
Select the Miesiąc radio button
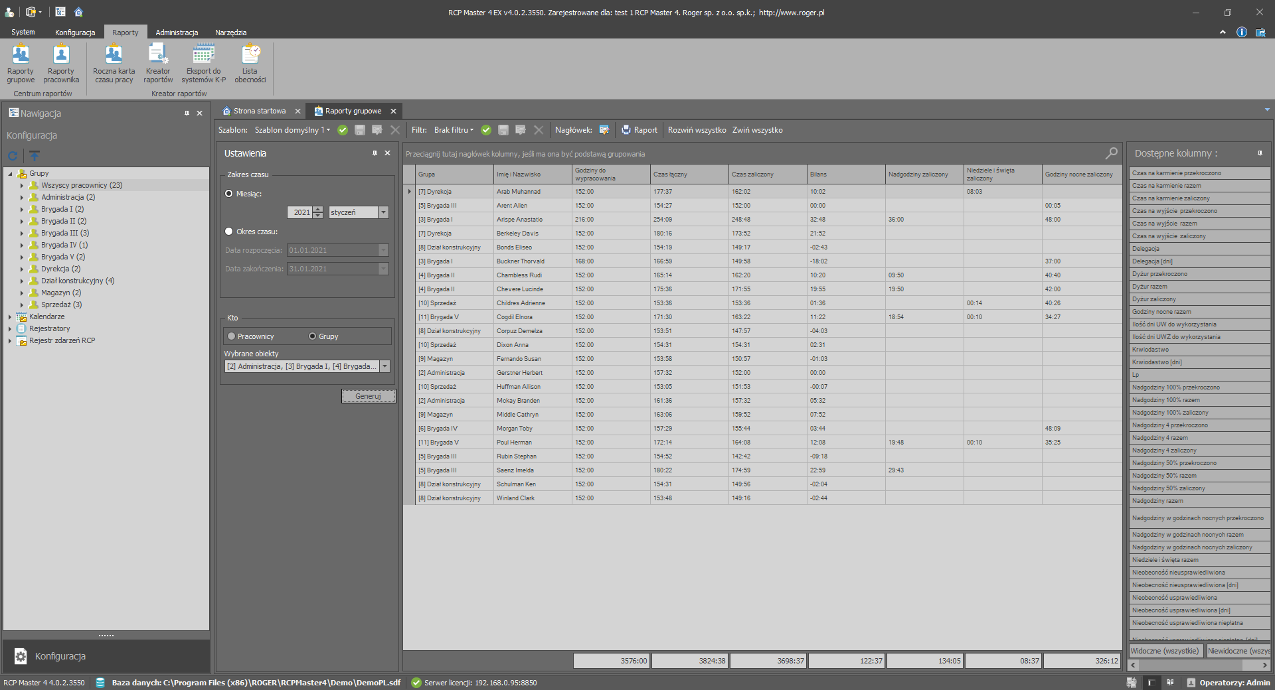pos(229,194)
